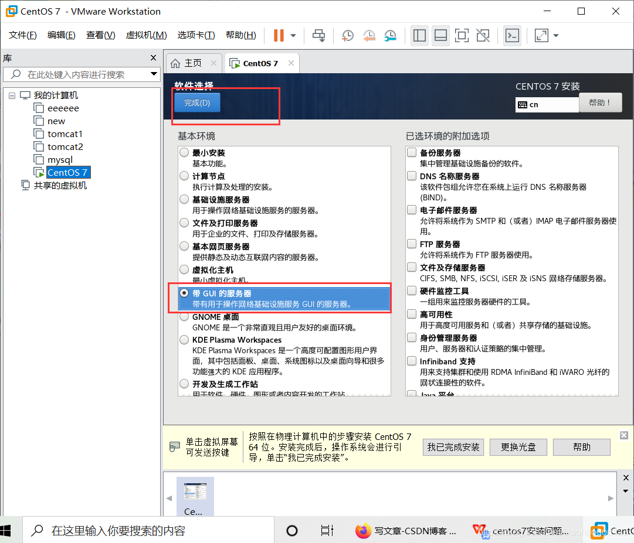Select 开发及生成工作站 radio button
This screenshot has height=543, width=634.
coord(184,384)
